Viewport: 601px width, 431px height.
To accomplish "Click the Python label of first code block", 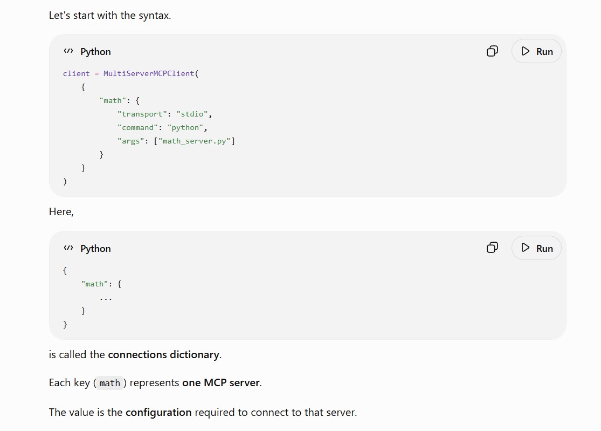I will pyautogui.click(x=95, y=51).
